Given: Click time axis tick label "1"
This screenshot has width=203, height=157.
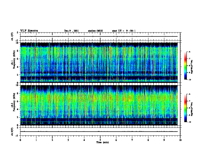Looking at the screenshot, I should coord(36,140).
